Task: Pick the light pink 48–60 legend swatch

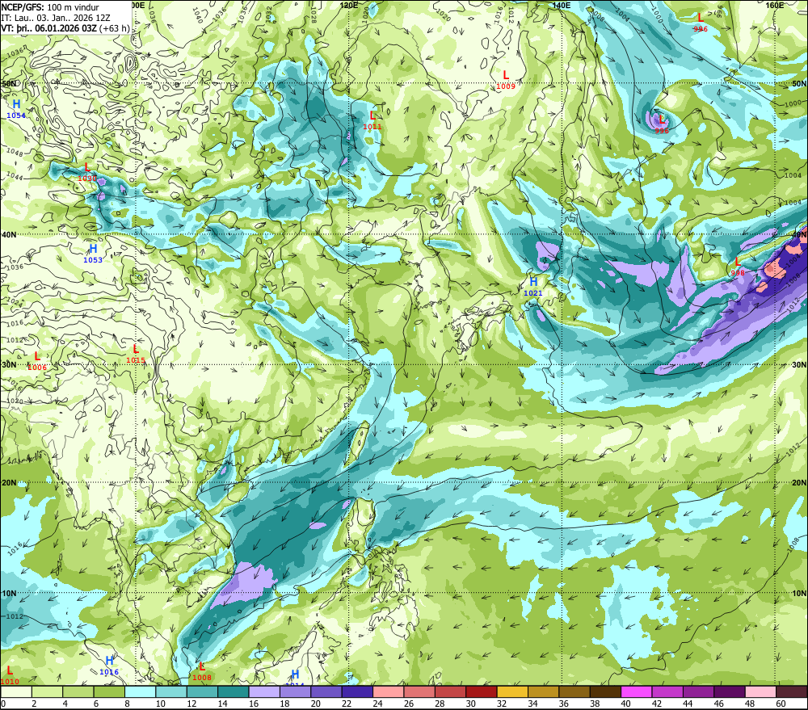Action: click(761, 691)
